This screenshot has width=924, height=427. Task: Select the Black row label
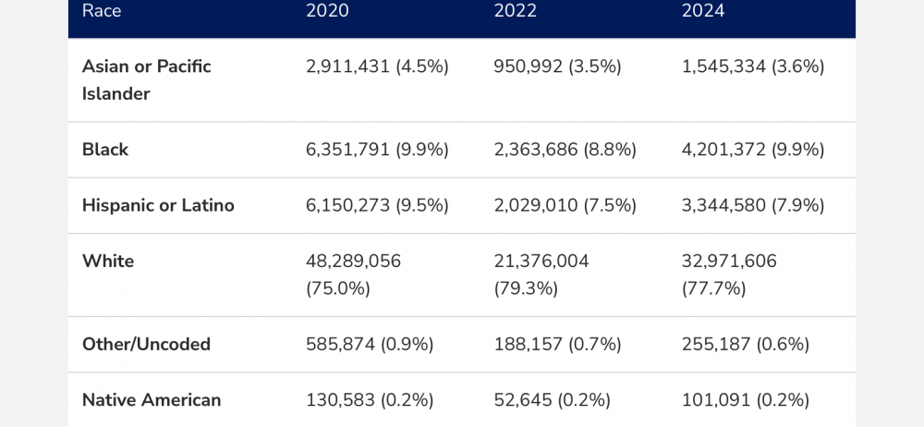[105, 150]
